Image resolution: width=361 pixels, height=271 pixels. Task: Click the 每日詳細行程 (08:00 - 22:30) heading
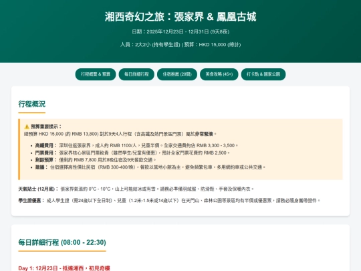(62, 242)
